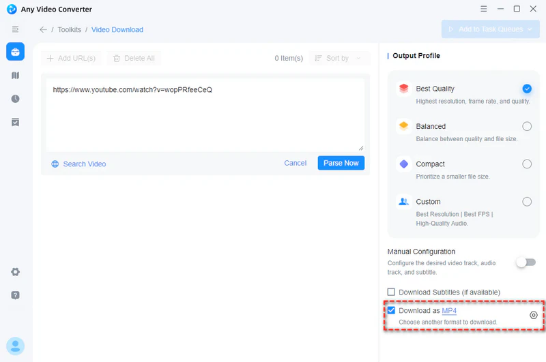This screenshot has width=546, height=362.
Task: Expand the Sort by dropdown
Action: [x=339, y=59]
